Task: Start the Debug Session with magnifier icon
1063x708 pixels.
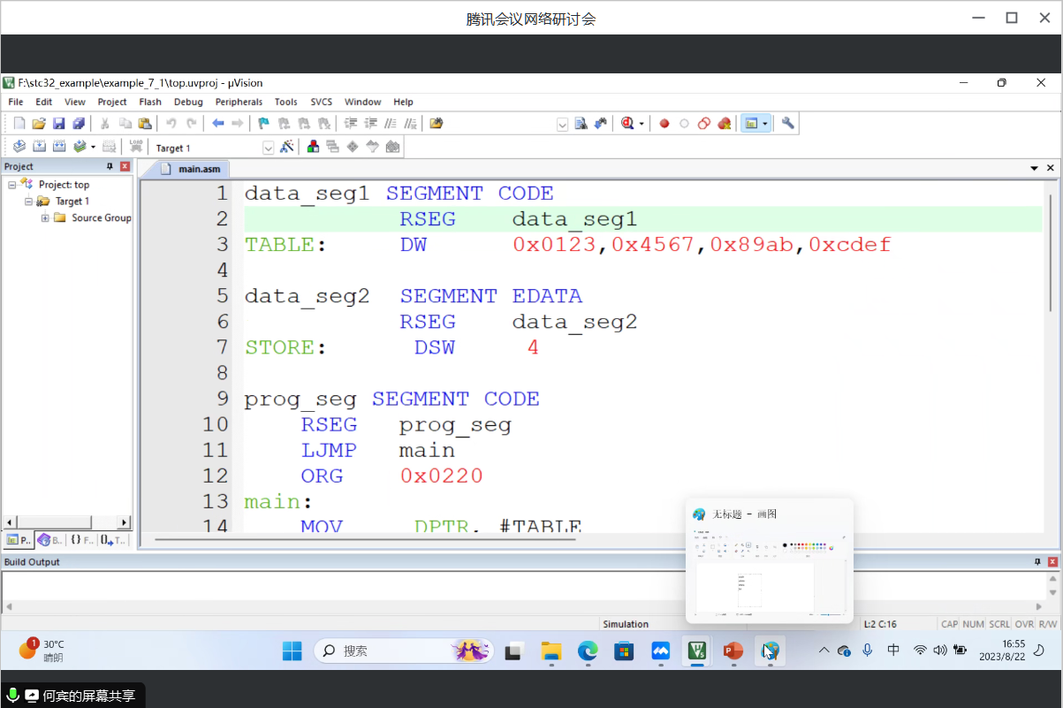Action: point(627,124)
